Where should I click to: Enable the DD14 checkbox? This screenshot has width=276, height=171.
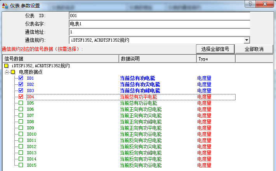point(21,159)
